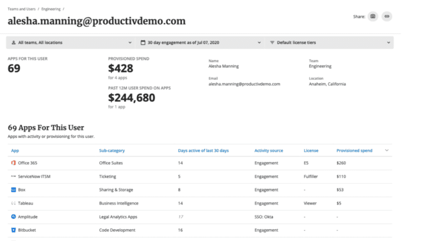Click the camera screenshot share icon
The height and width of the screenshot is (241, 430).
[x=373, y=16]
